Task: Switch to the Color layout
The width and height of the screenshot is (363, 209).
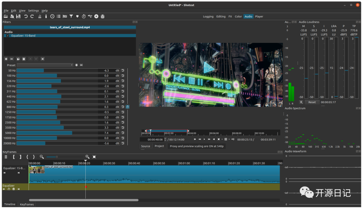Action: pos(238,17)
